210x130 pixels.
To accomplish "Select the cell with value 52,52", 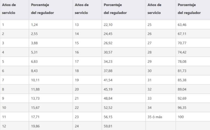I will [124, 107].
